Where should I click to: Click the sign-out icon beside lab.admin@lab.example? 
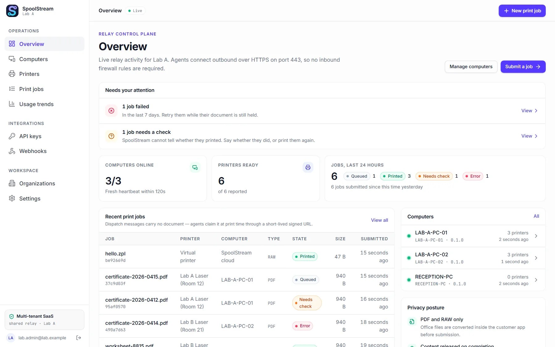click(x=79, y=338)
